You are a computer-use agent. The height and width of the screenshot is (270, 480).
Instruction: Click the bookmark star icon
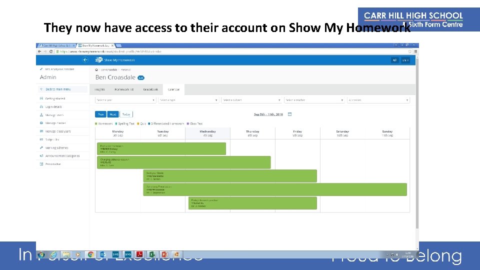[410, 51]
